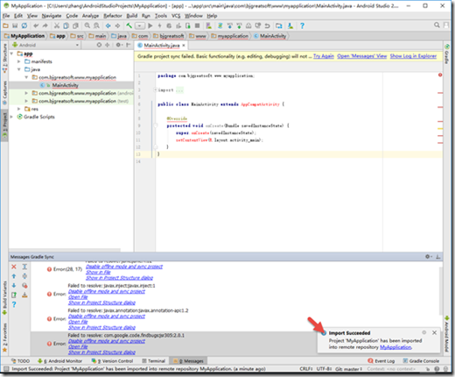Screen dimensions: 455x377
Task: Click the Paste toolbar icon
Action: [x=75, y=25]
